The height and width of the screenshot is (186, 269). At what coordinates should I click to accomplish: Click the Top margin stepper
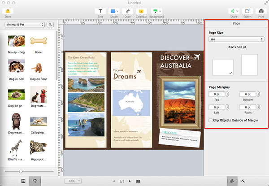click(227, 94)
